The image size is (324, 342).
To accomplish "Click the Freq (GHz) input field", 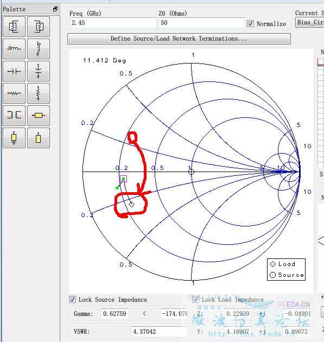I will click(113, 23).
